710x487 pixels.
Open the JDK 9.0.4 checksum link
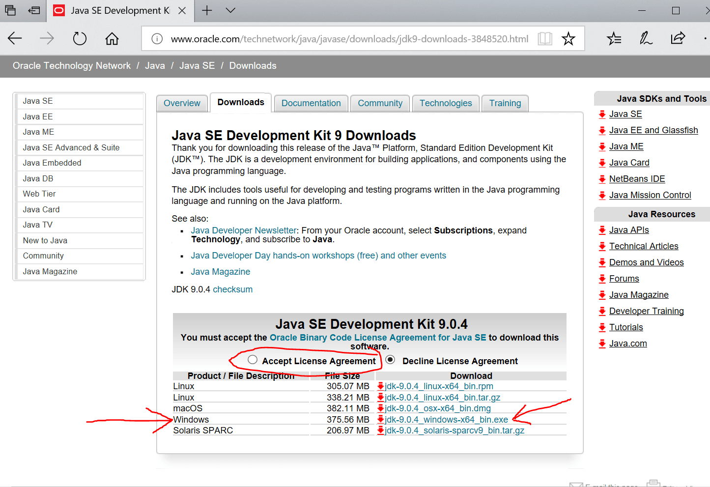pyautogui.click(x=232, y=289)
